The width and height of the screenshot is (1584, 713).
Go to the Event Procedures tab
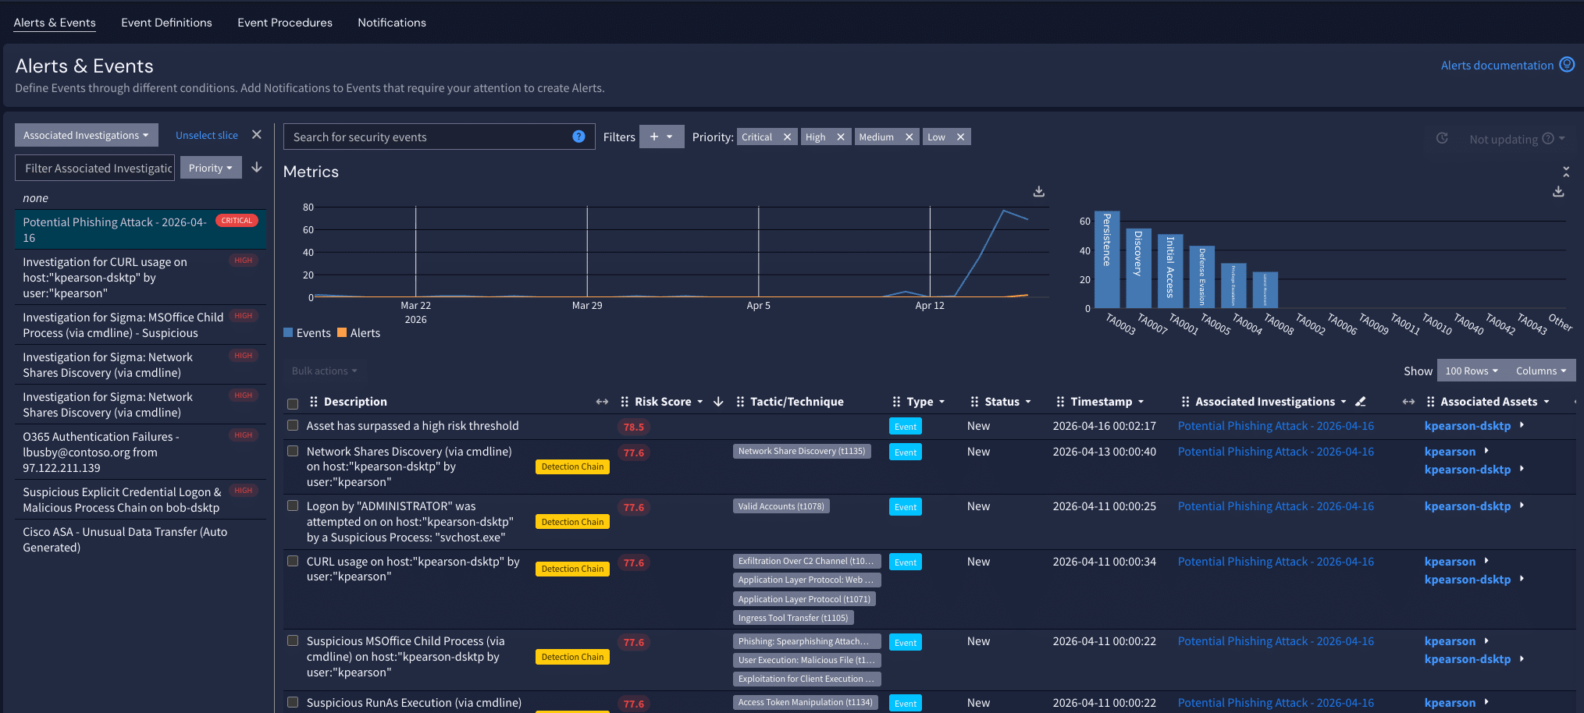click(285, 23)
